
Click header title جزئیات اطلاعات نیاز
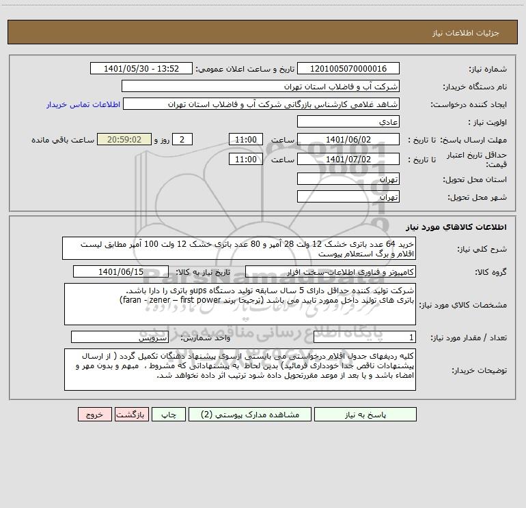pos(466,33)
